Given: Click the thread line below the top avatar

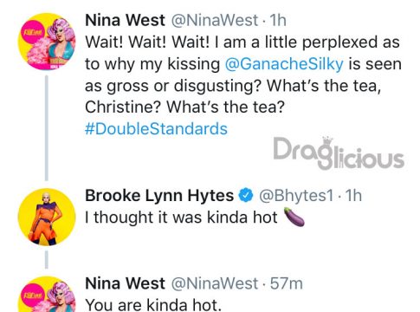Looking at the screenshot, I should (47, 127).
